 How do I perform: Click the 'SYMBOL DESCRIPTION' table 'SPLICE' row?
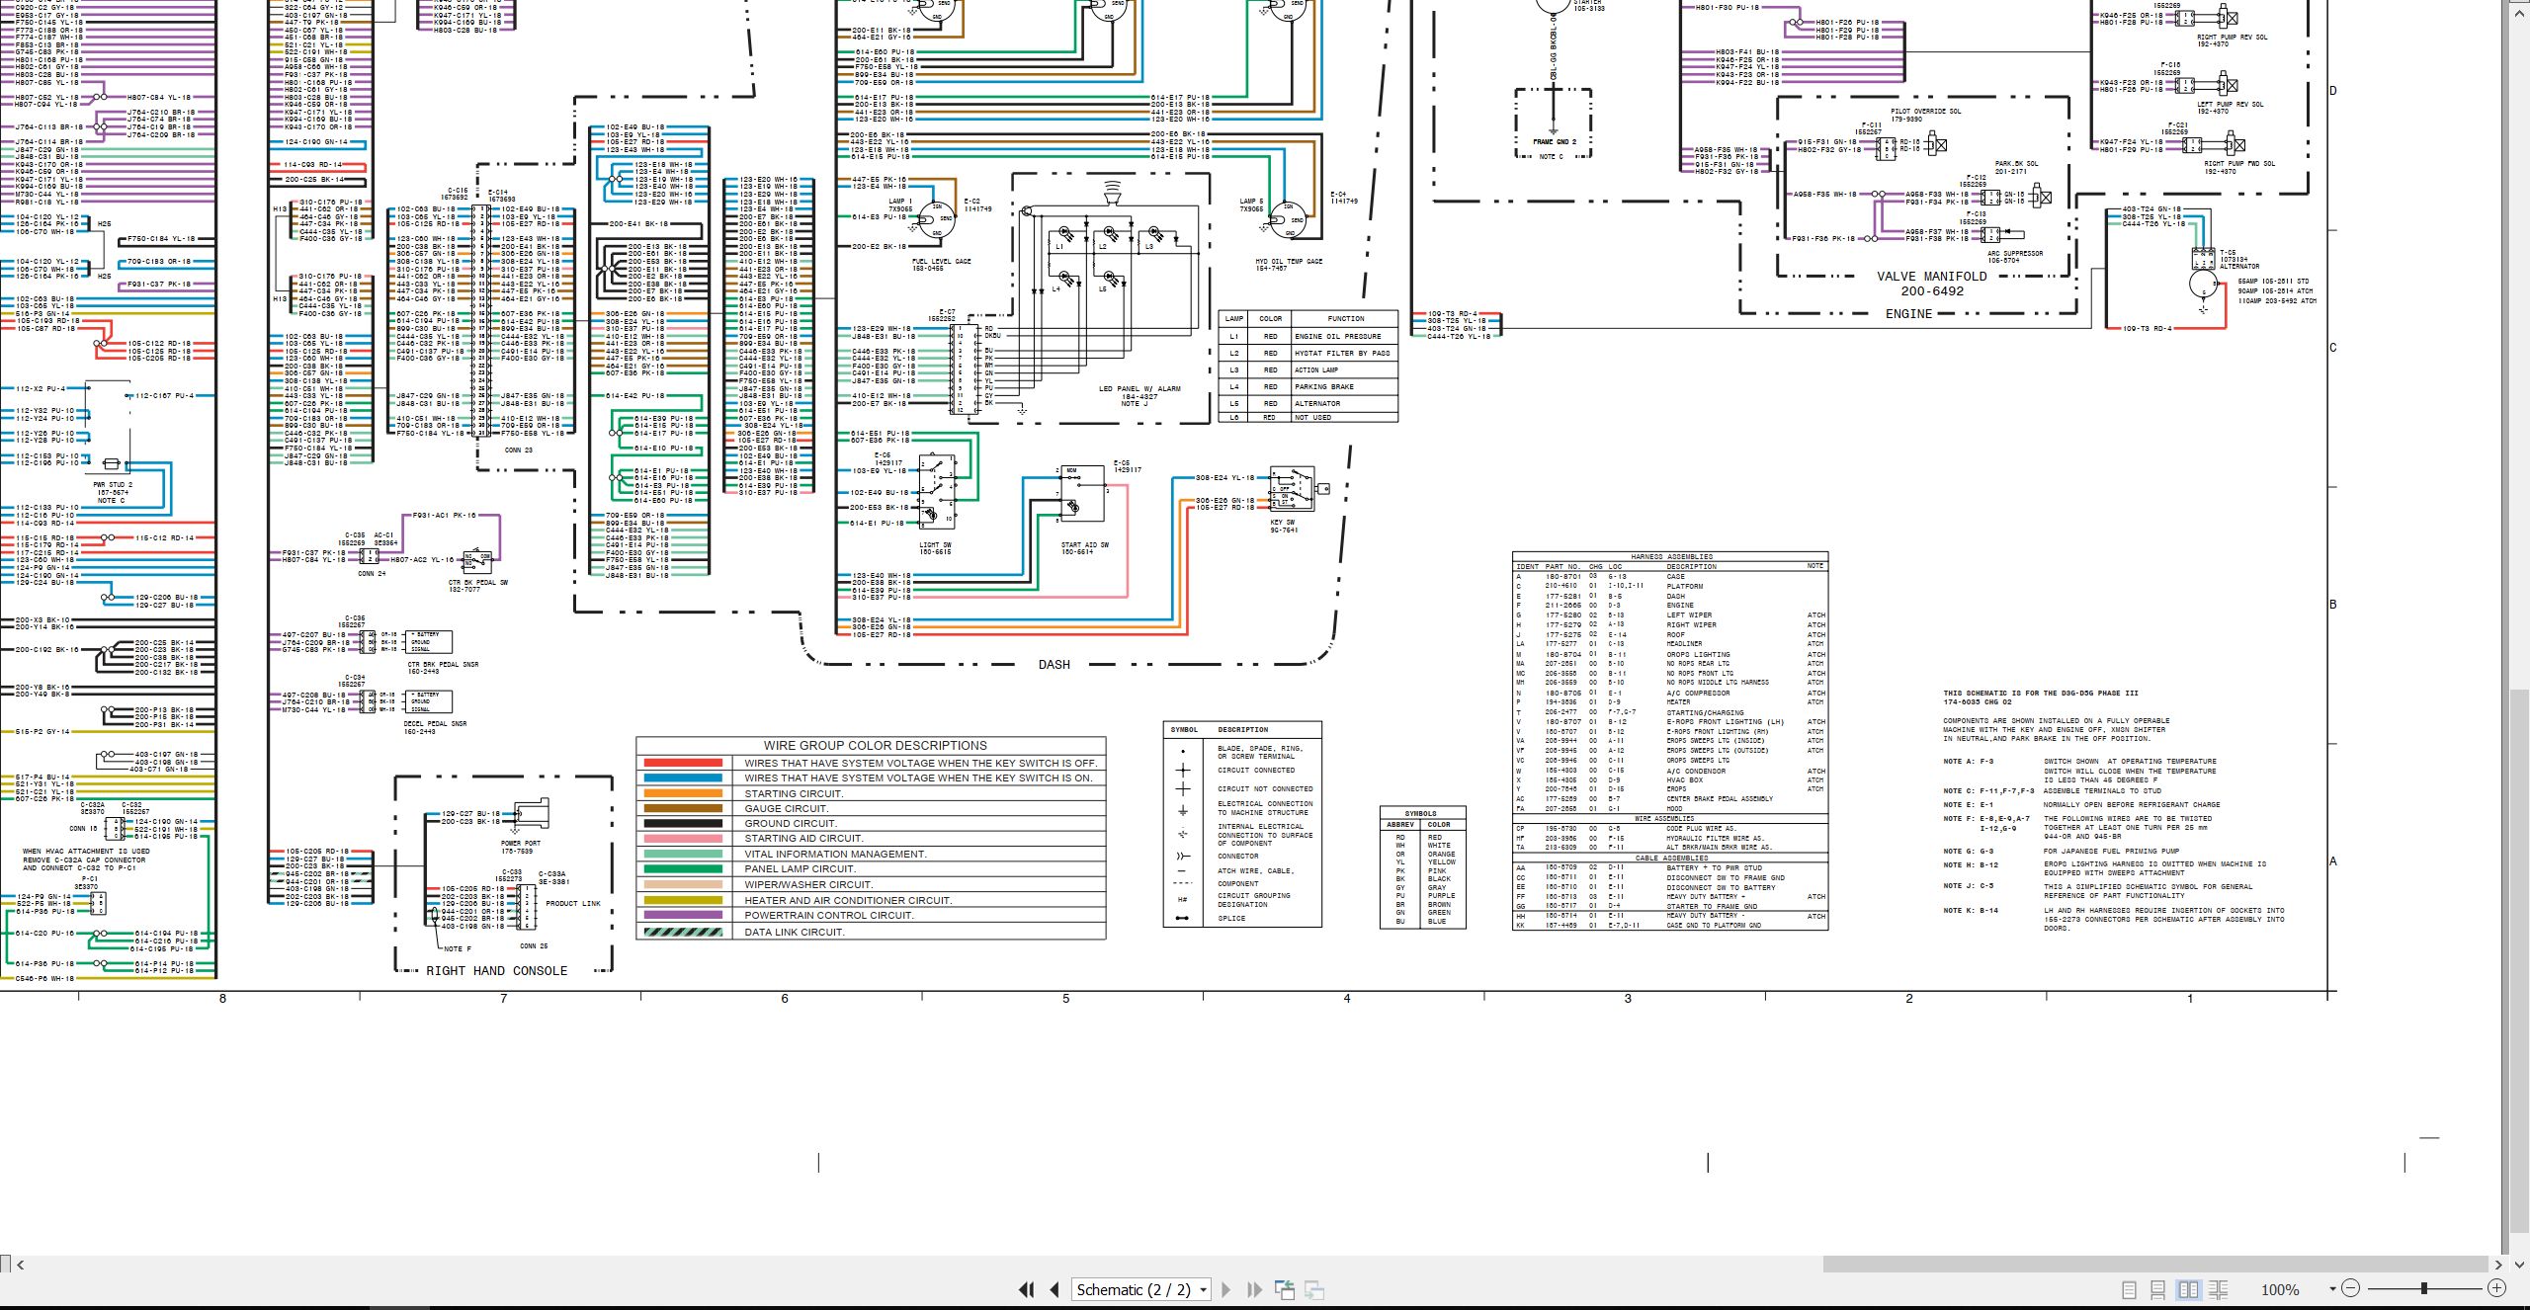[1242, 919]
